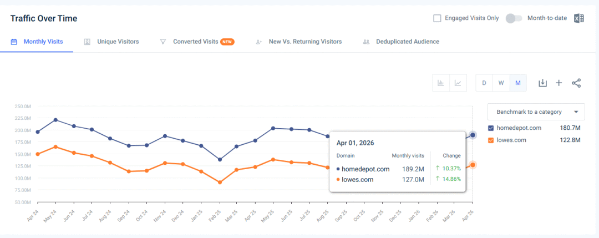Click the 10.37% change value
This screenshot has width=599, height=238.
coord(451,168)
